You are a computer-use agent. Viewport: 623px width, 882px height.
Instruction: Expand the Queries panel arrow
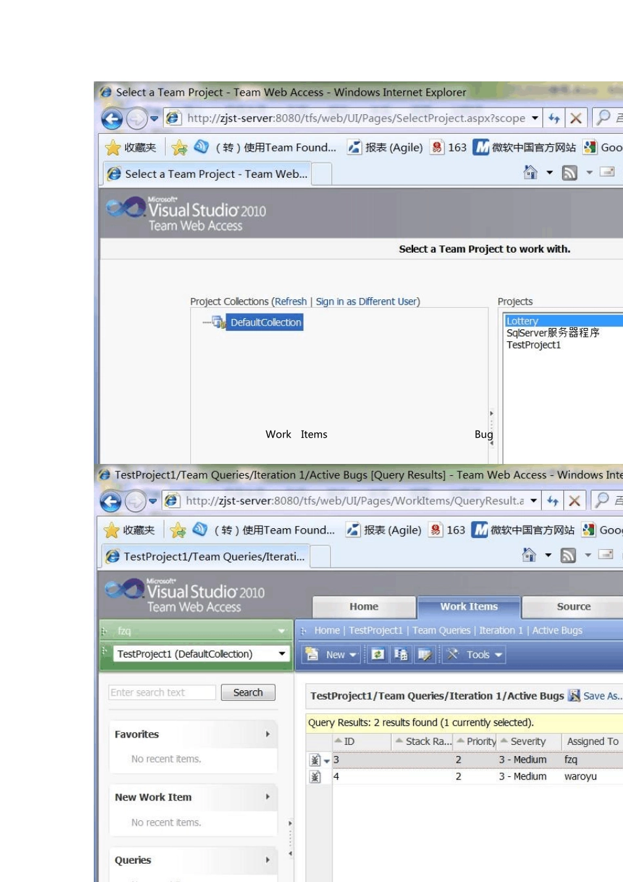pos(268,860)
